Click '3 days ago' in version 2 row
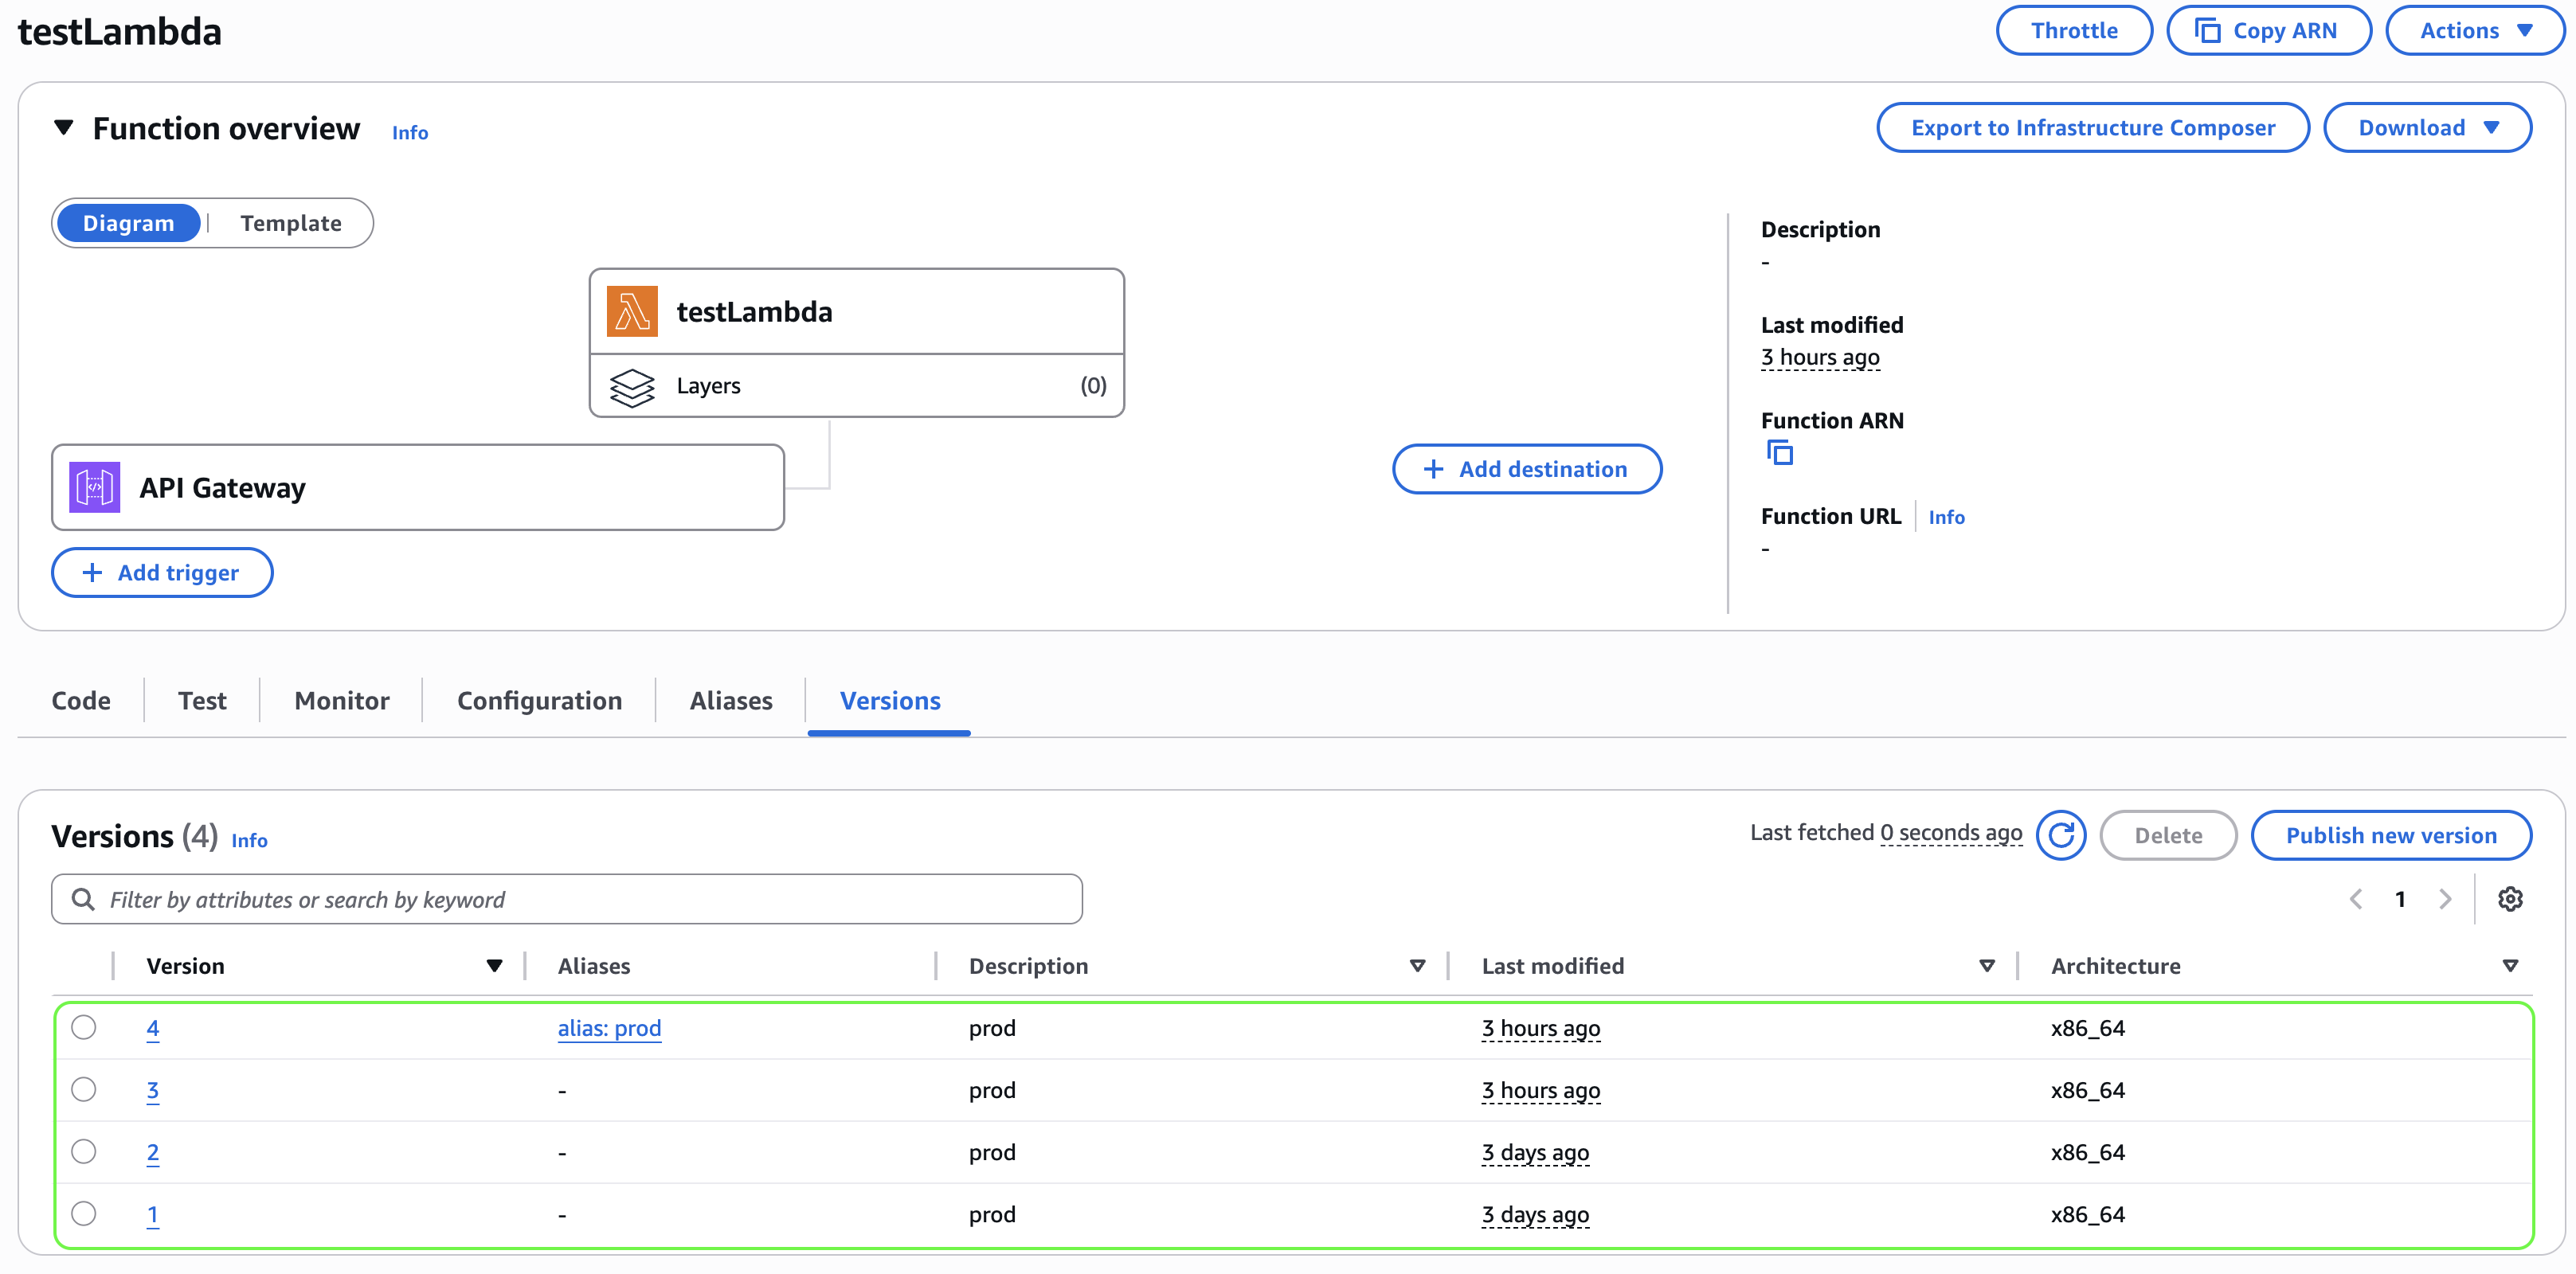This screenshot has height=1274, width=2576. coord(1535,1152)
